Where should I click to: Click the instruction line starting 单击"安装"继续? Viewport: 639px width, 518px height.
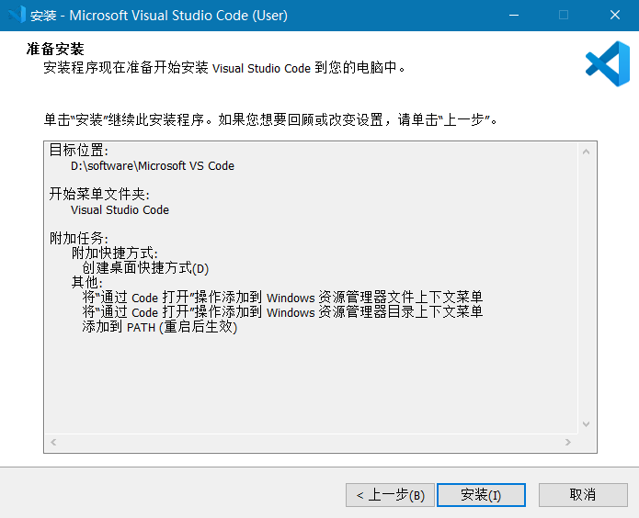pyautogui.click(x=270, y=119)
